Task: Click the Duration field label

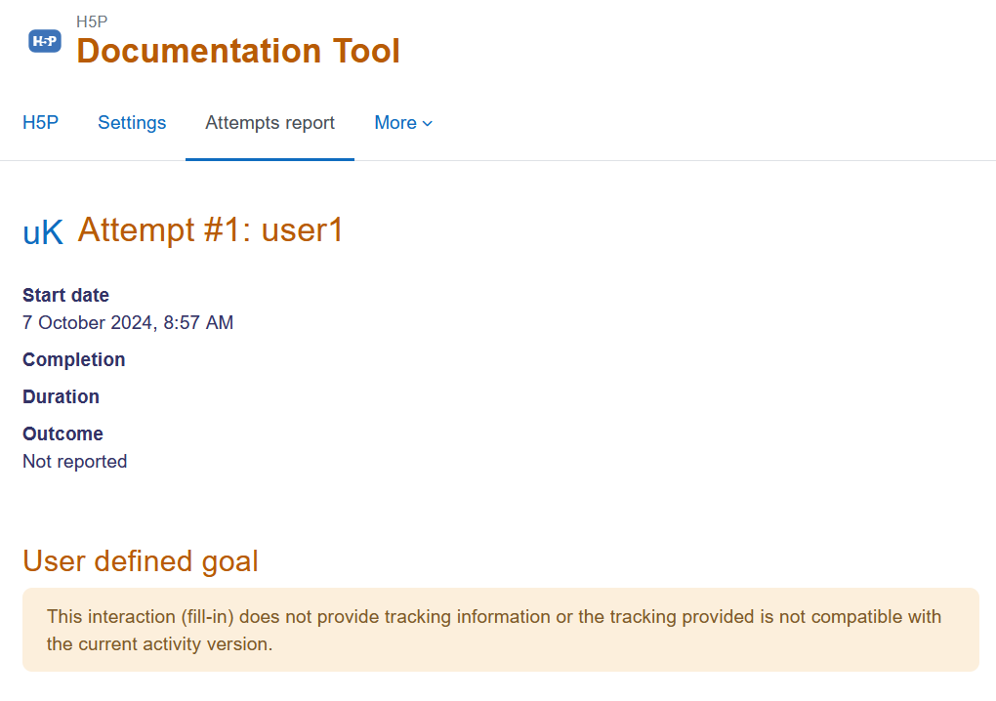Action: click(61, 396)
